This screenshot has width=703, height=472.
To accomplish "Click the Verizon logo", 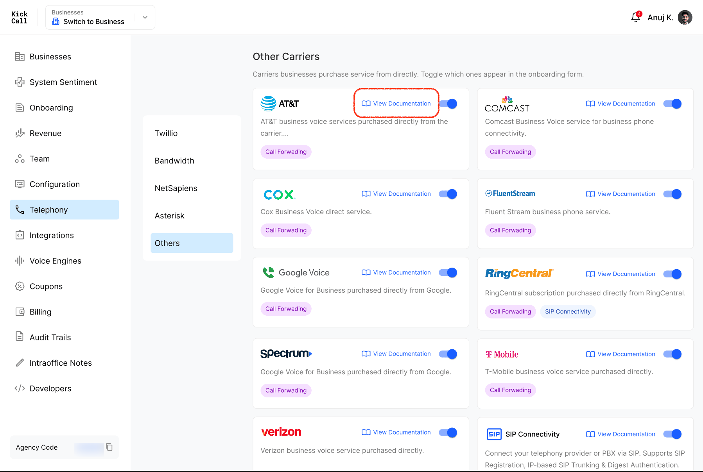I will [281, 432].
